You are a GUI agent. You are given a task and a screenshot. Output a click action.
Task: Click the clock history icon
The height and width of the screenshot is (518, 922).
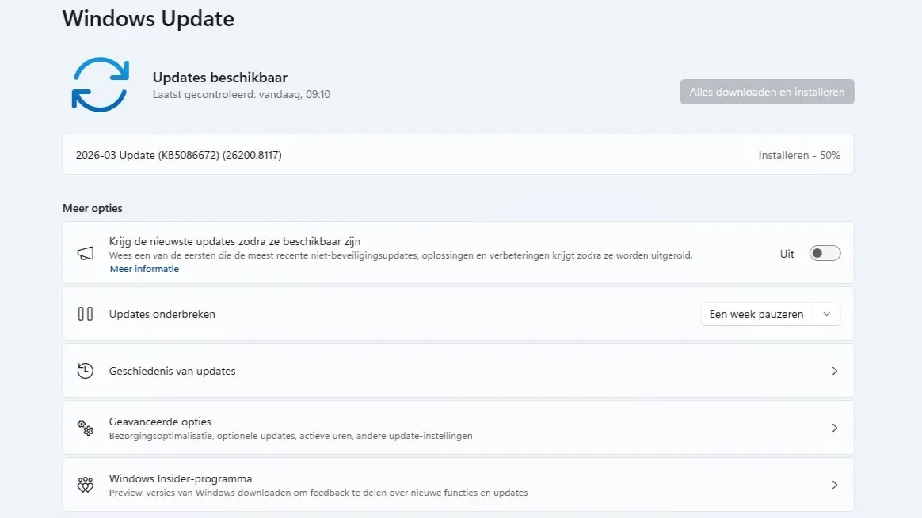(86, 371)
